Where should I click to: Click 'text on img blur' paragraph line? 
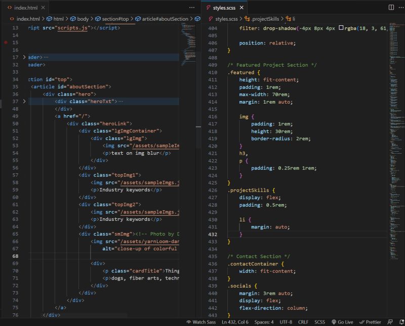point(137,153)
